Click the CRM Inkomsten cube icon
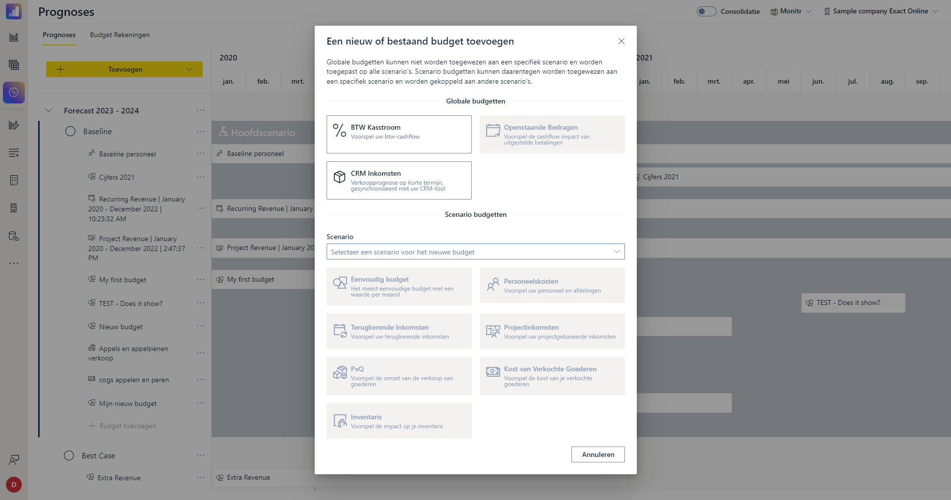This screenshot has height=500, width=951. (x=339, y=177)
